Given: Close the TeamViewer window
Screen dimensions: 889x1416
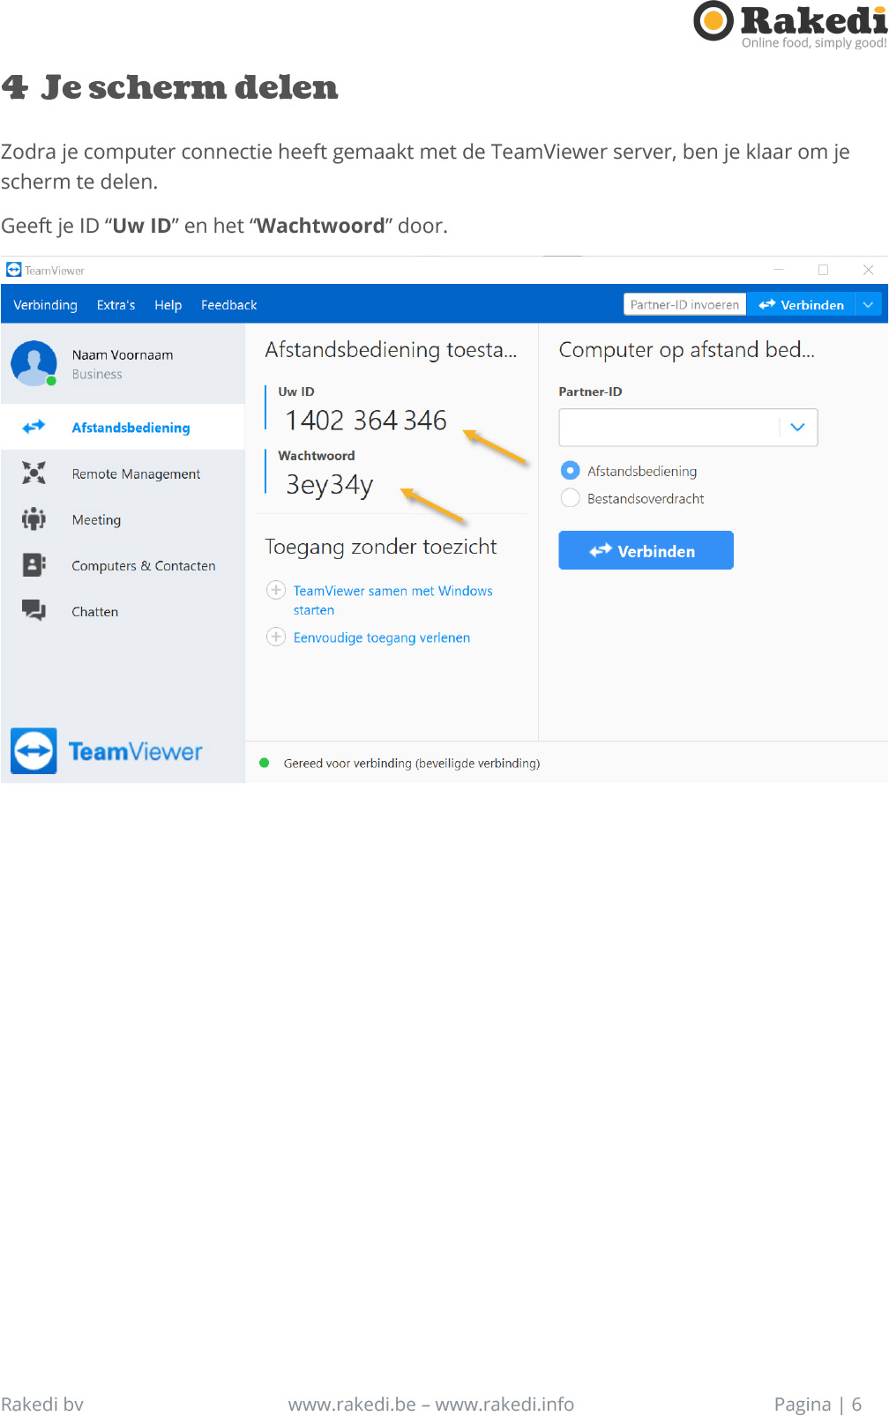Looking at the screenshot, I should pyautogui.click(x=868, y=270).
